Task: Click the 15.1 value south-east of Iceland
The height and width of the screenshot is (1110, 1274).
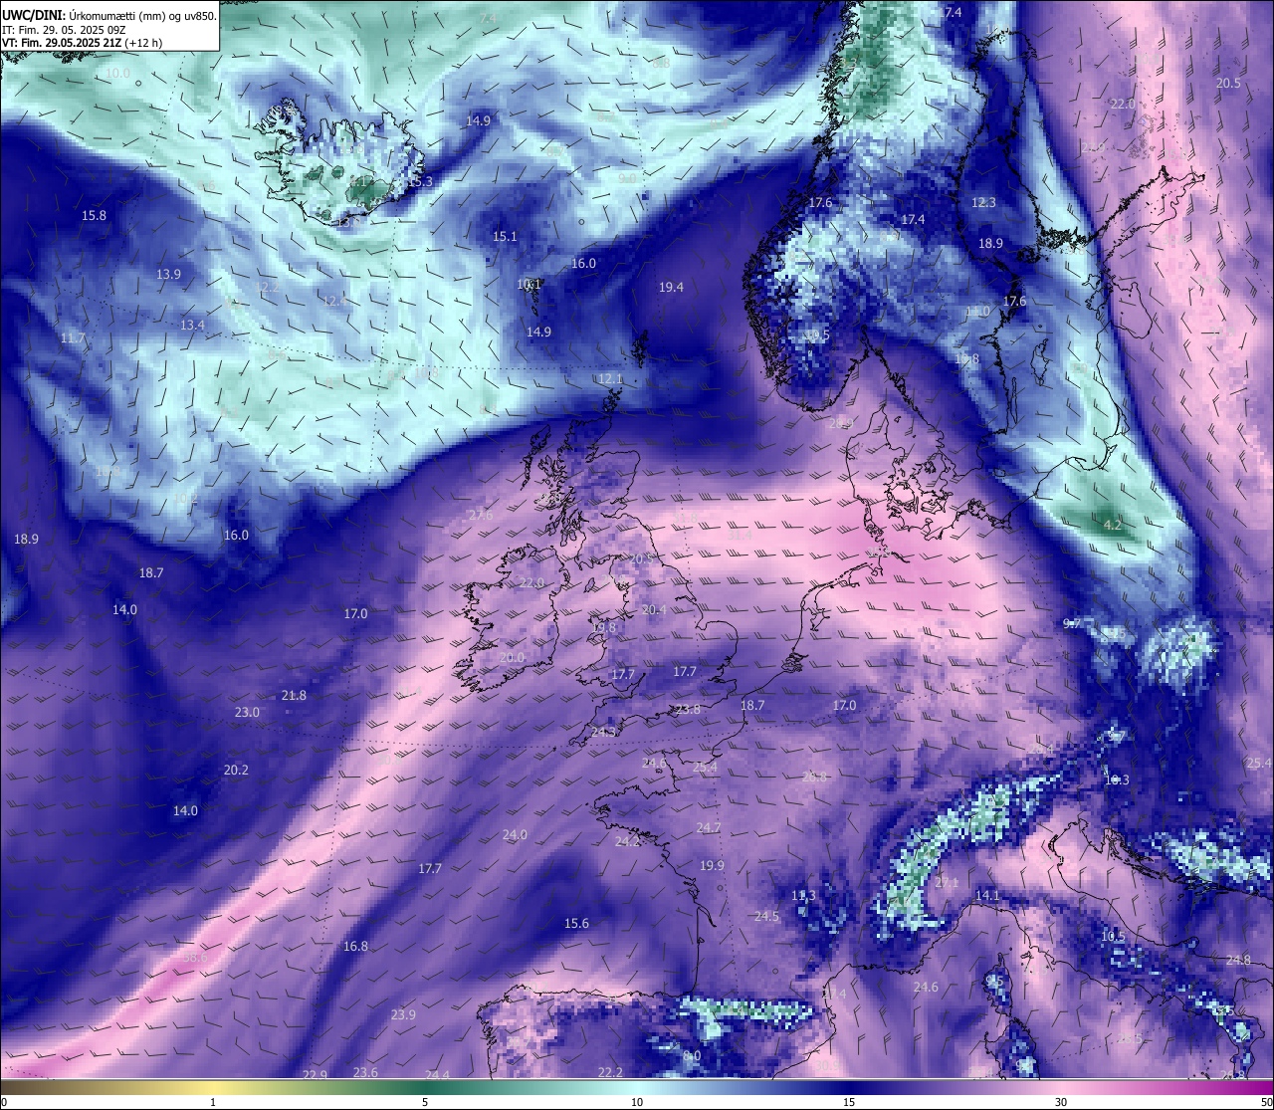Action: coord(505,236)
